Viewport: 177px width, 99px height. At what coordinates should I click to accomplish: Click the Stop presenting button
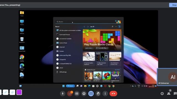[173, 5]
